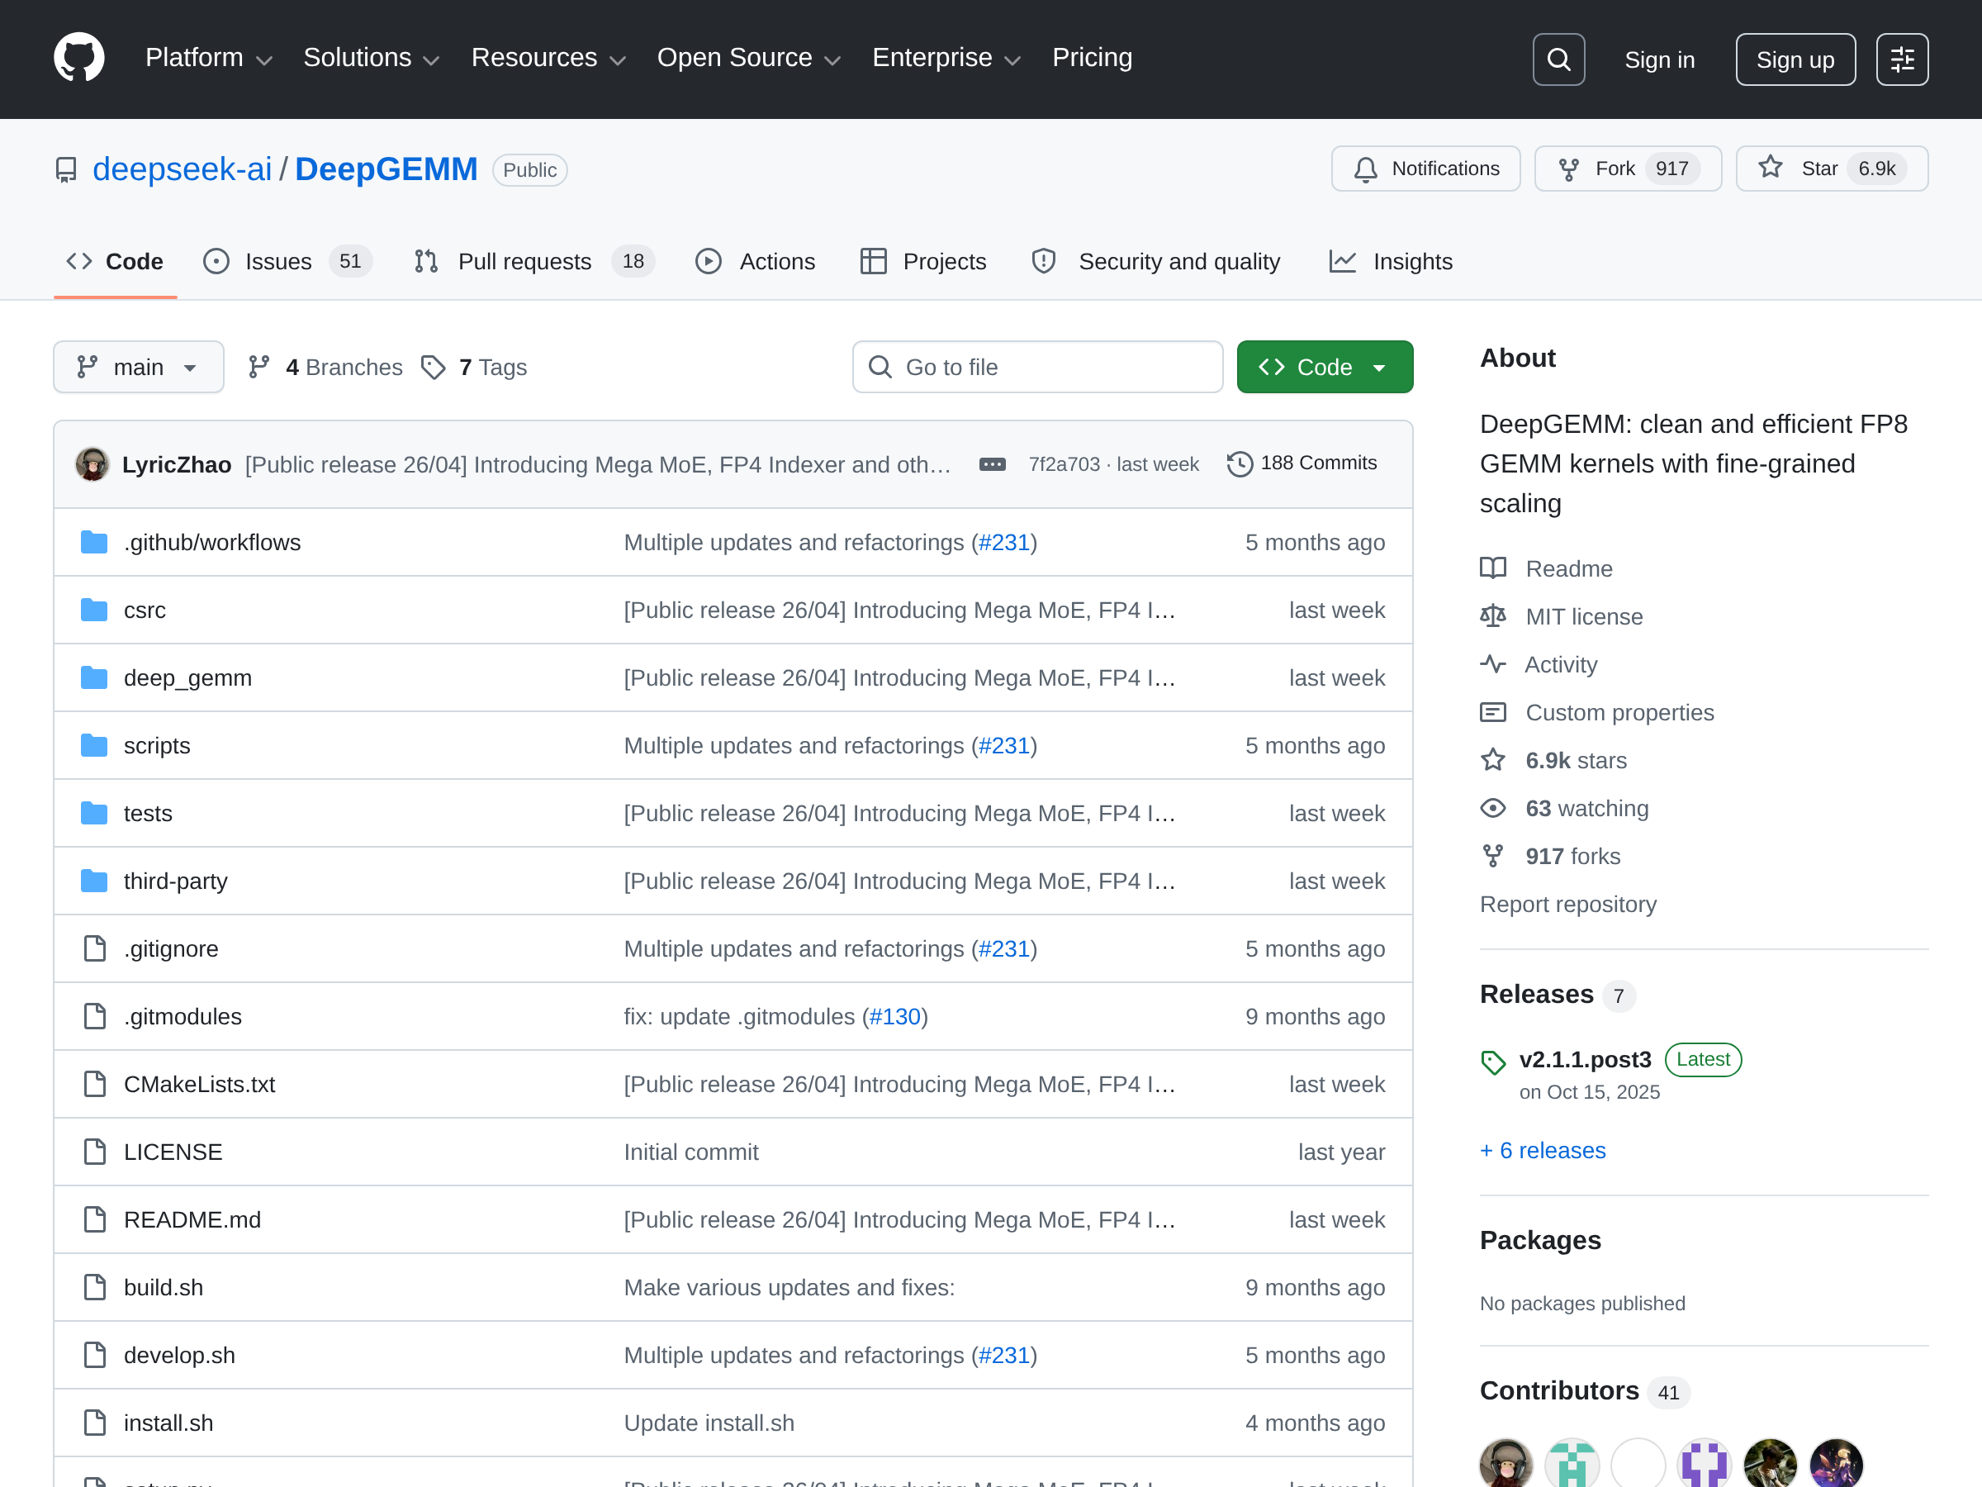Screen dimensions: 1982x1487
Task: Open the 188 Commits history
Action: click(1302, 463)
